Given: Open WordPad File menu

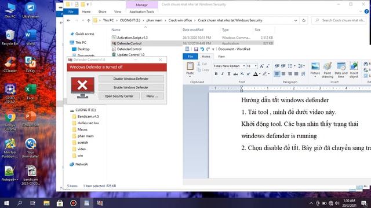Looking at the screenshot, I should (x=190, y=57).
